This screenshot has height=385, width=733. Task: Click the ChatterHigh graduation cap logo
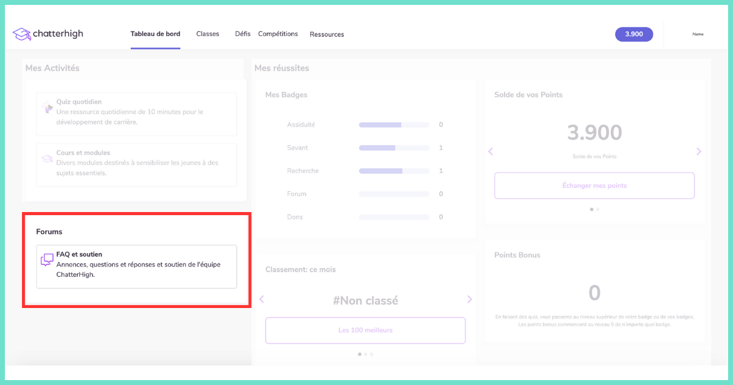click(22, 34)
